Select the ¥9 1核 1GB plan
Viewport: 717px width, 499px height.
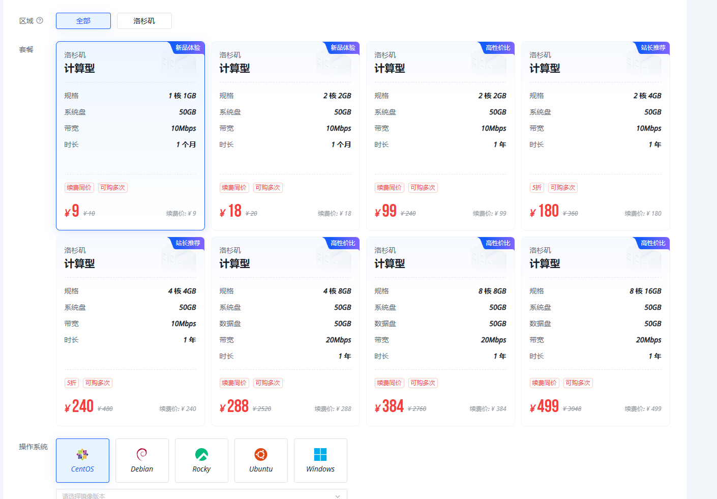(130, 136)
